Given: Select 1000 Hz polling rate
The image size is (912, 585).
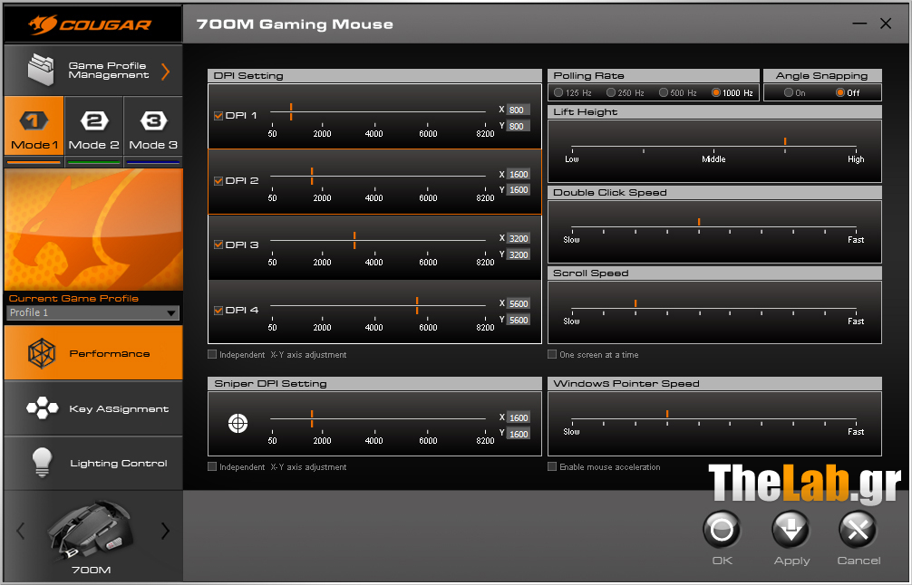Looking at the screenshot, I should [716, 92].
